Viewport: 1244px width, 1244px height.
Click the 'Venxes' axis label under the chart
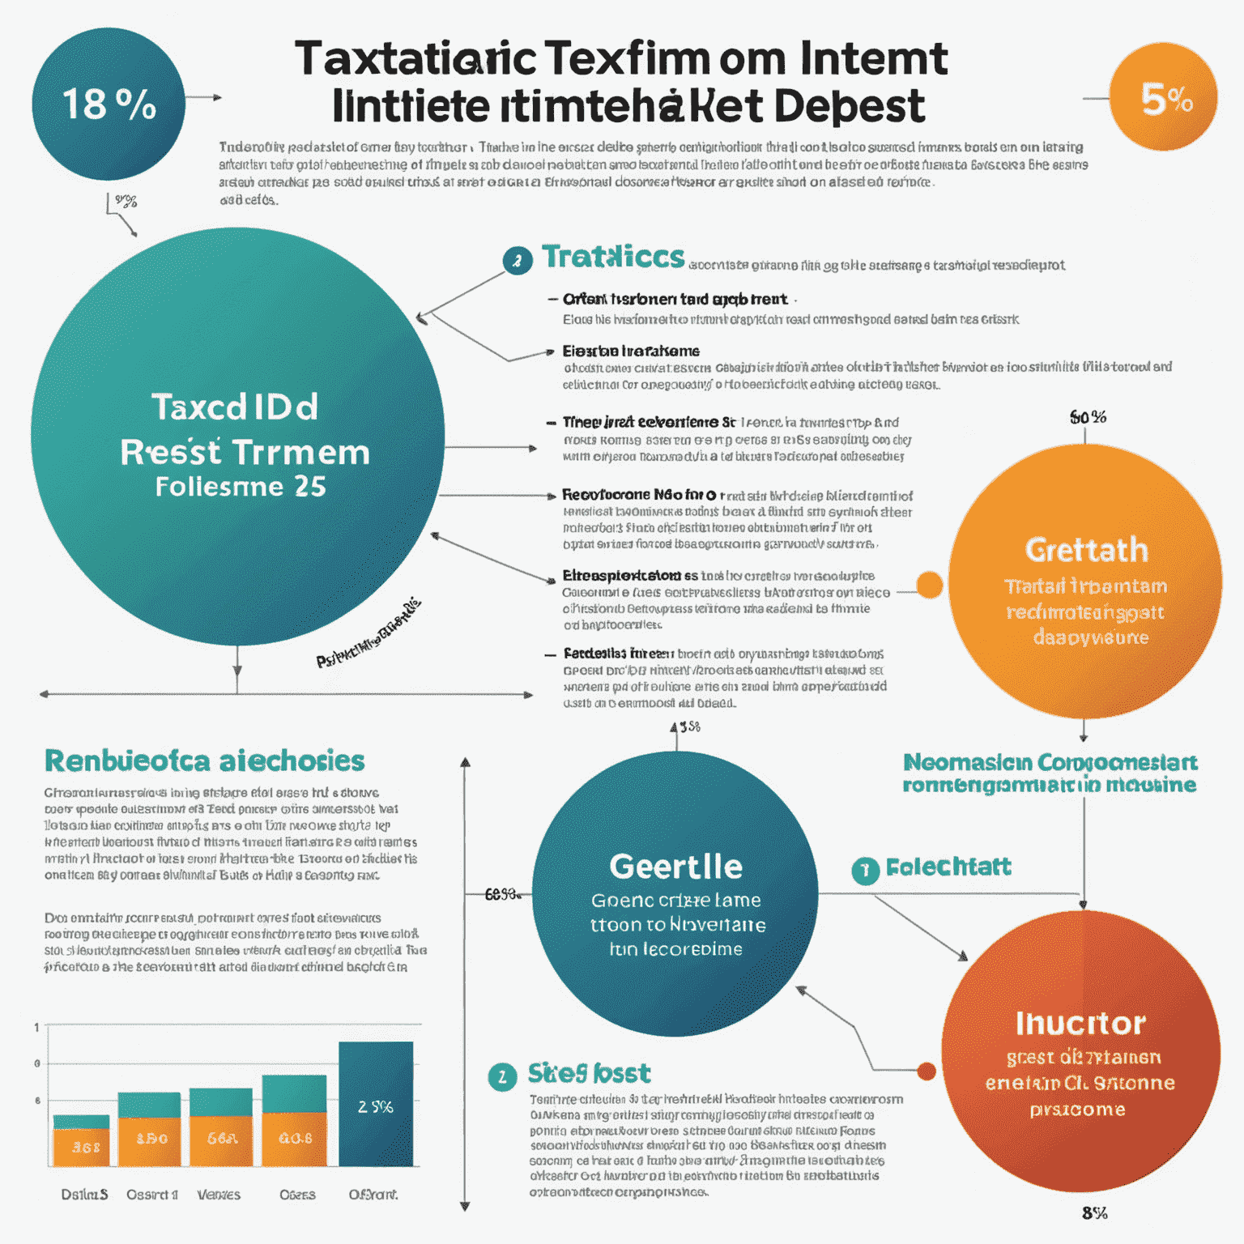[x=219, y=1195]
